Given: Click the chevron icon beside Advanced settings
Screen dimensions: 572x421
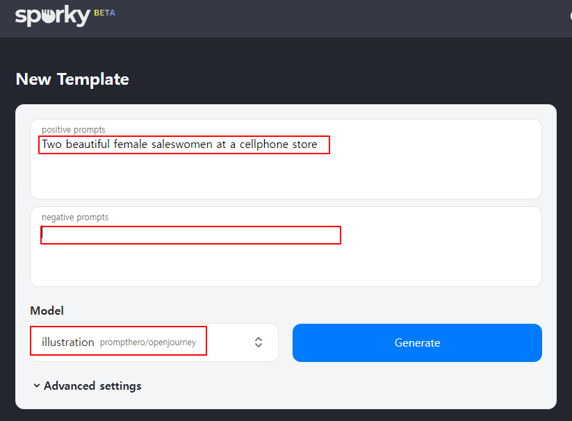Looking at the screenshot, I should (x=36, y=386).
